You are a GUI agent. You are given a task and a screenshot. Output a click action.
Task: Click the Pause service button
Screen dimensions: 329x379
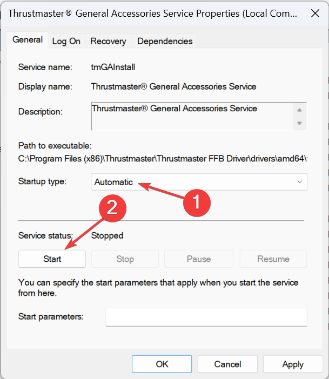[199, 259]
